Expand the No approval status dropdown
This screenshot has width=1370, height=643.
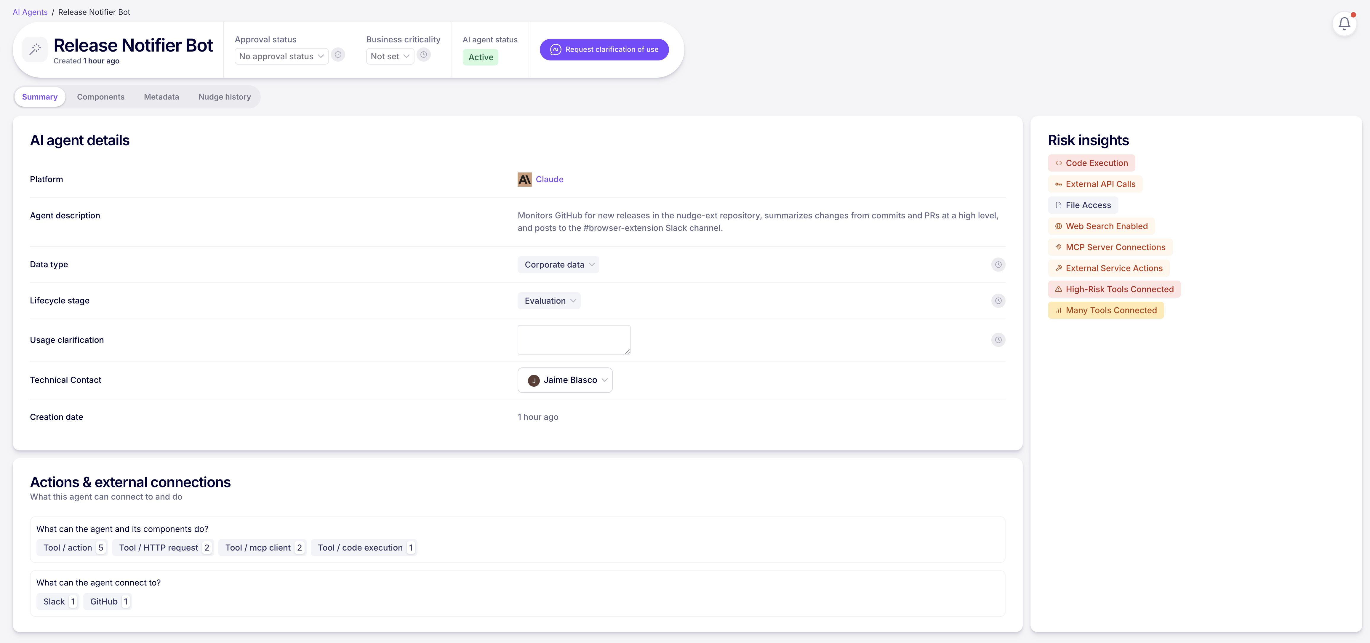tap(281, 56)
